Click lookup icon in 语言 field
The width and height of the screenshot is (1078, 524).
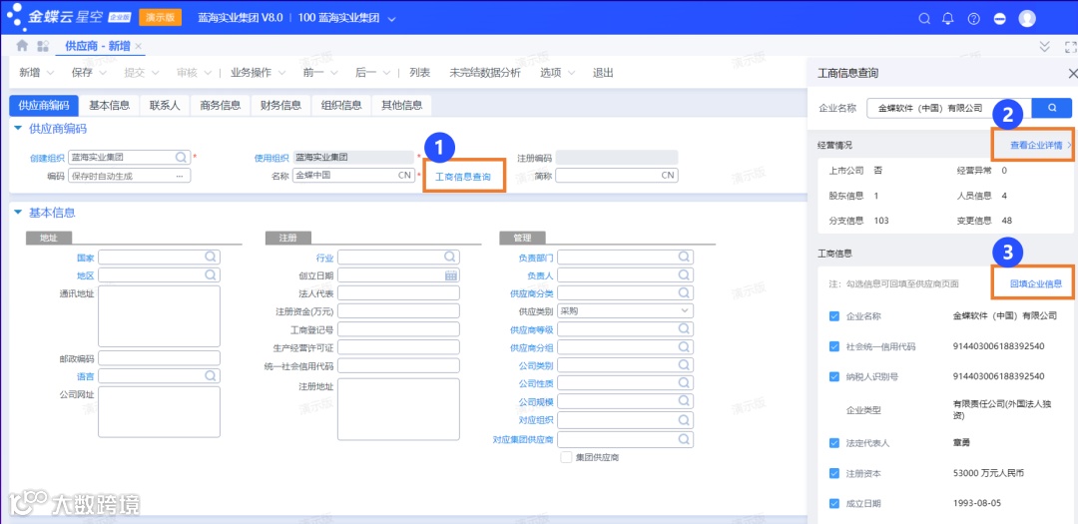[x=211, y=376]
